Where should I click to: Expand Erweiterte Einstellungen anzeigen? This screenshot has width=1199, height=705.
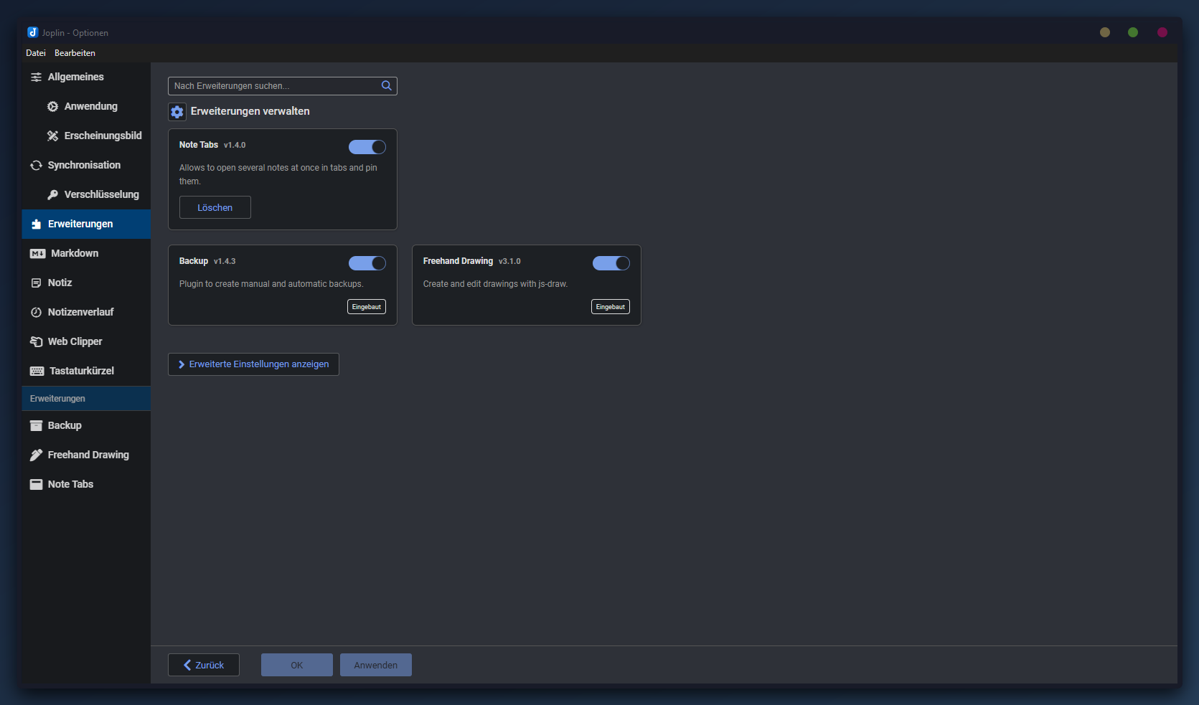[x=253, y=364]
